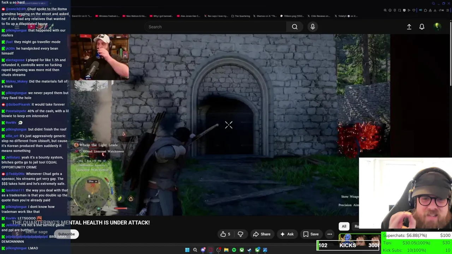Open Windows taskbar search
This screenshot has height=254, width=452.
[x=195, y=250]
